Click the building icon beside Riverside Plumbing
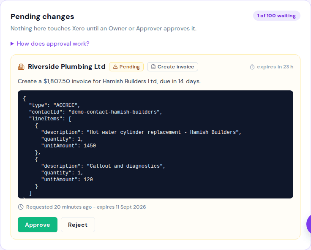Viewport: 311px width, 250px height. [21, 67]
